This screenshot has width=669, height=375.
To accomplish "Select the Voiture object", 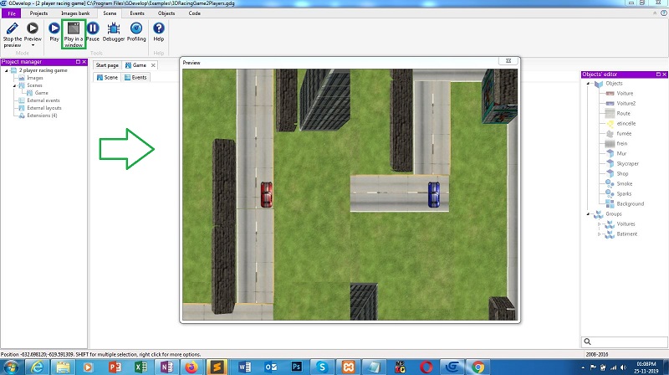I will pos(625,94).
